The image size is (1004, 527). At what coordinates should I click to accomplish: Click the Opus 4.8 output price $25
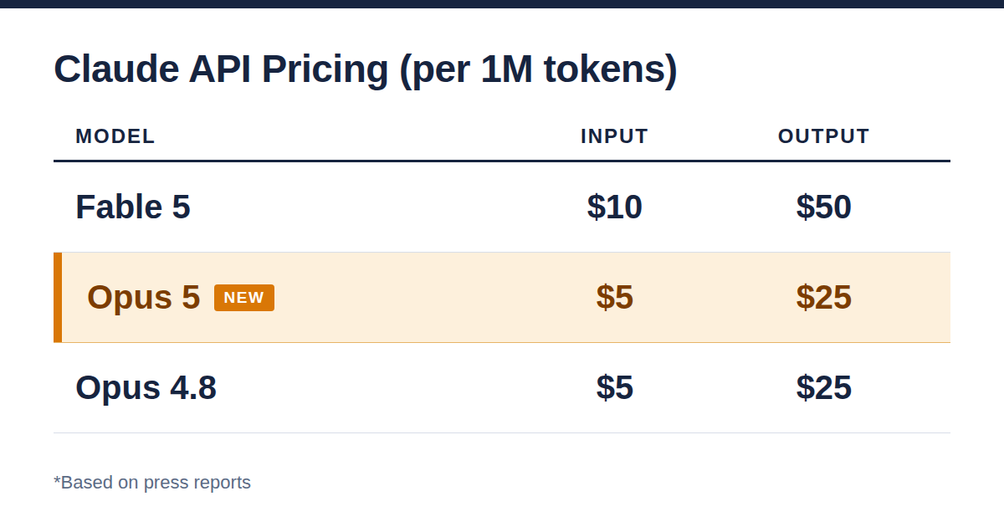824,387
